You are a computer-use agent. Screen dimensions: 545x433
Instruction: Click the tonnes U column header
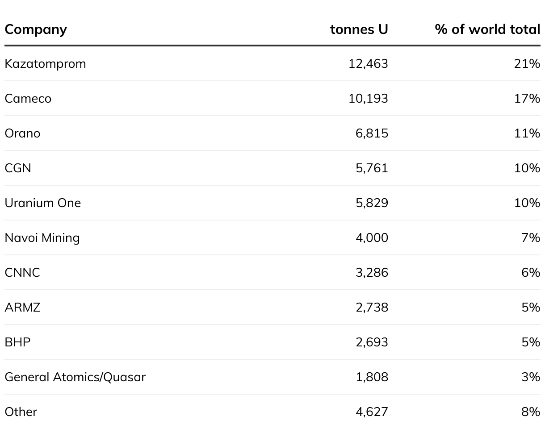[x=359, y=29]
